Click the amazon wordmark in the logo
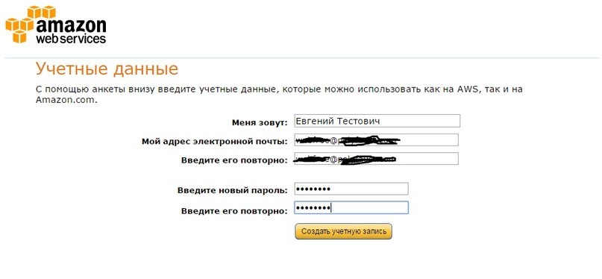 tap(72, 25)
